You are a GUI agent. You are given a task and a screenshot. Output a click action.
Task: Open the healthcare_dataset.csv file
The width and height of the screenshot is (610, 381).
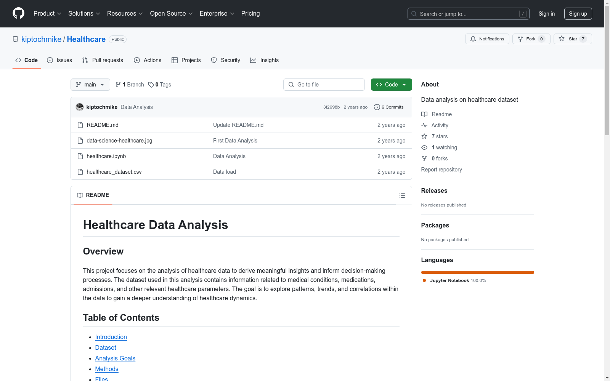[114, 172]
